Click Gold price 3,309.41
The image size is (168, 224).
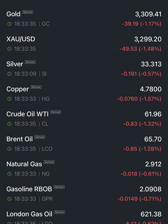pos(148,14)
